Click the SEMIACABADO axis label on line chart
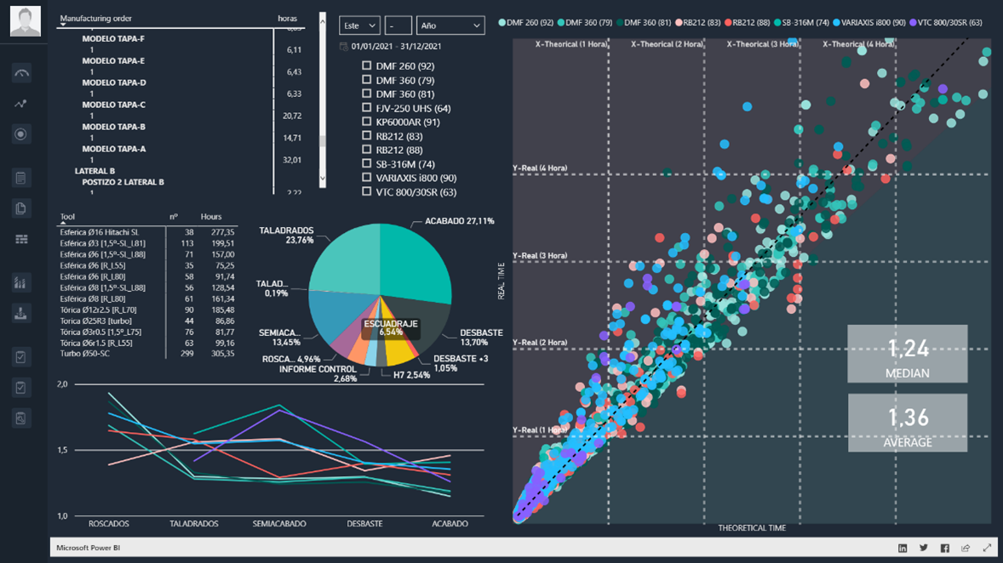This screenshot has height=563, width=1003. pyautogui.click(x=279, y=523)
